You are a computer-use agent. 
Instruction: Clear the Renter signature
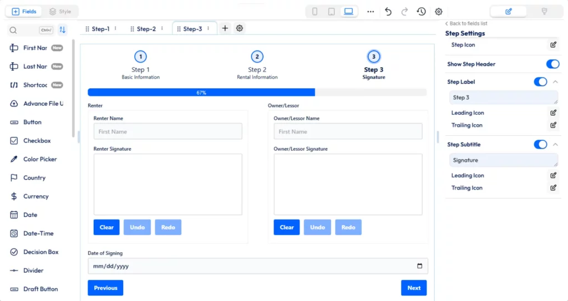coord(106,227)
